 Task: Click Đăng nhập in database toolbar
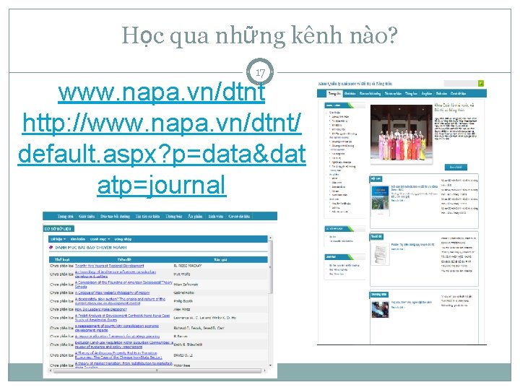123,239
